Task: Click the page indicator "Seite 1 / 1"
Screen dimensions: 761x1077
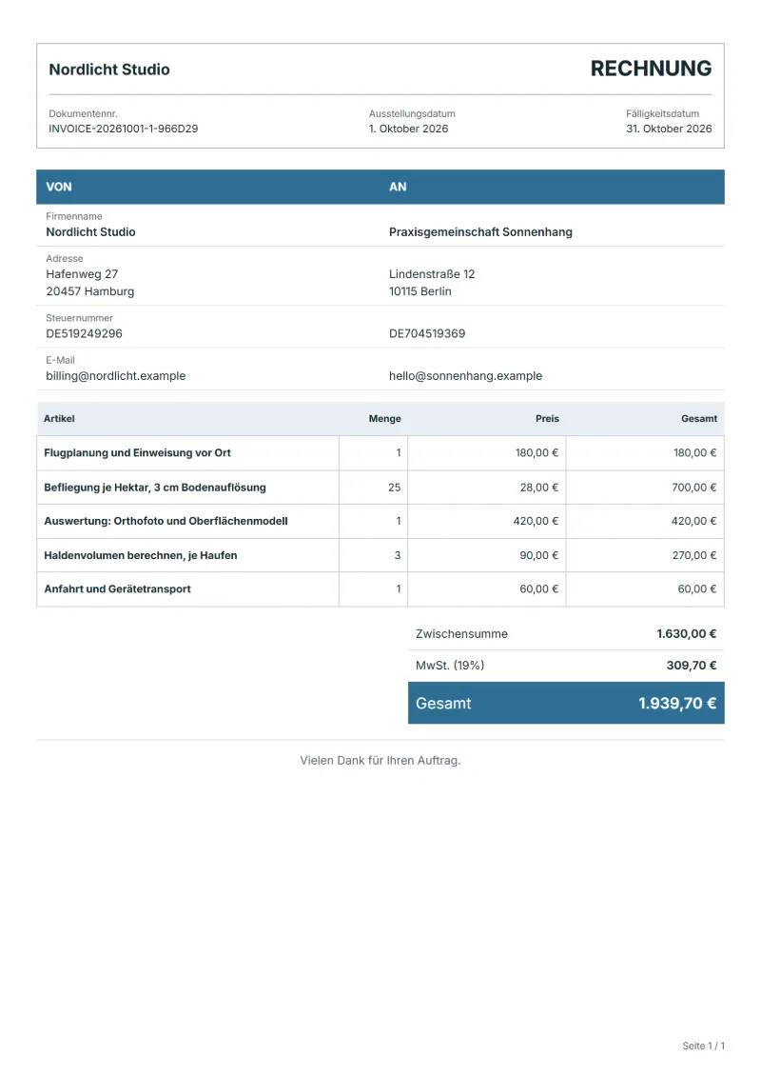Action: (x=703, y=1046)
